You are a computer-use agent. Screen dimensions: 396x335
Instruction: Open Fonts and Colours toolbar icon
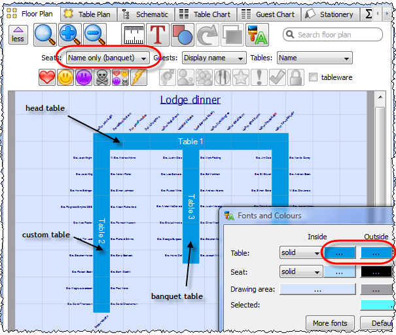(257, 35)
